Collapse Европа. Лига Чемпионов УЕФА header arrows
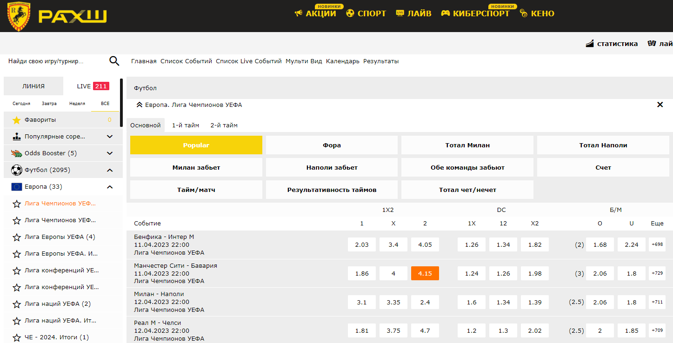Image resolution: width=673 pixels, height=343 pixels. tap(139, 105)
